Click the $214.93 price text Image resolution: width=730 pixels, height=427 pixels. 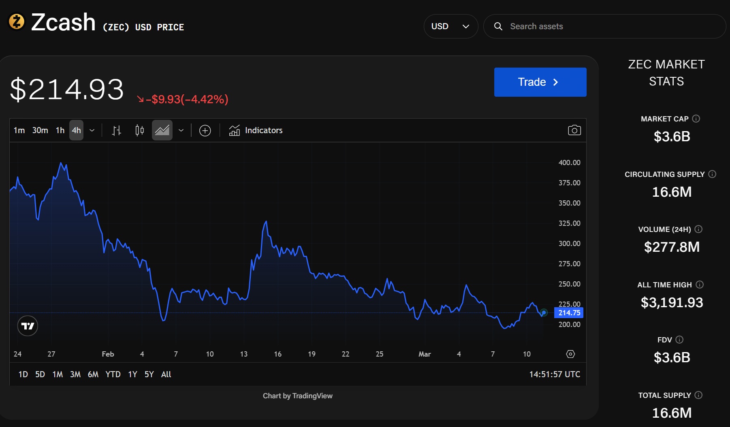tap(67, 89)
